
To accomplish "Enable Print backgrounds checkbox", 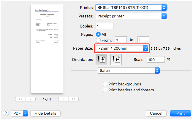I will [105, 84].
